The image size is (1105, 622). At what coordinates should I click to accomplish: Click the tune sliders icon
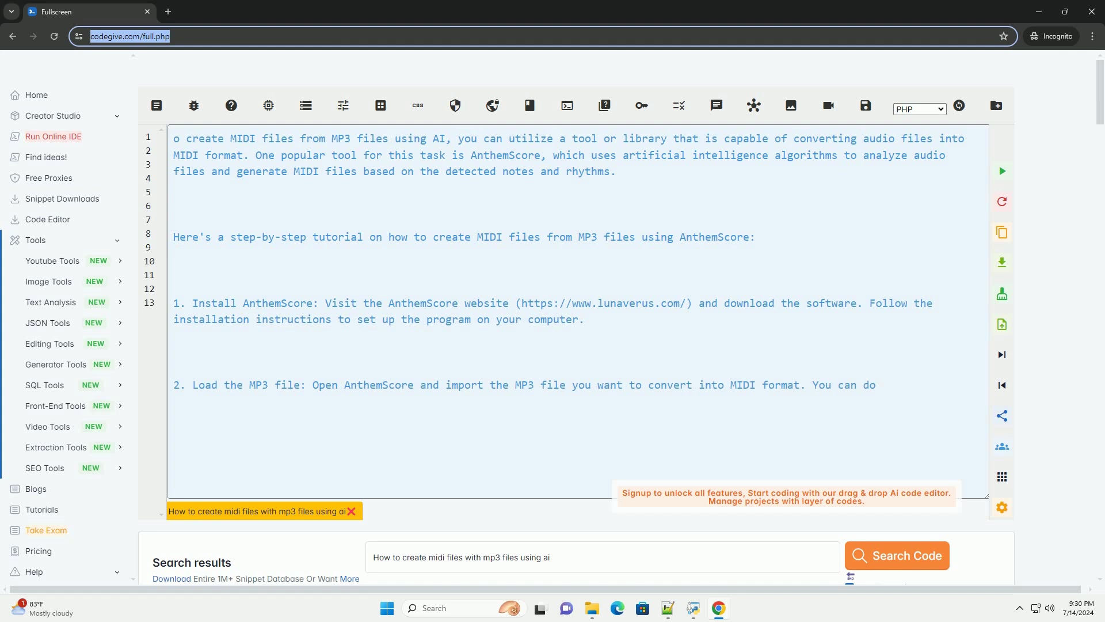tap(344, 105)
